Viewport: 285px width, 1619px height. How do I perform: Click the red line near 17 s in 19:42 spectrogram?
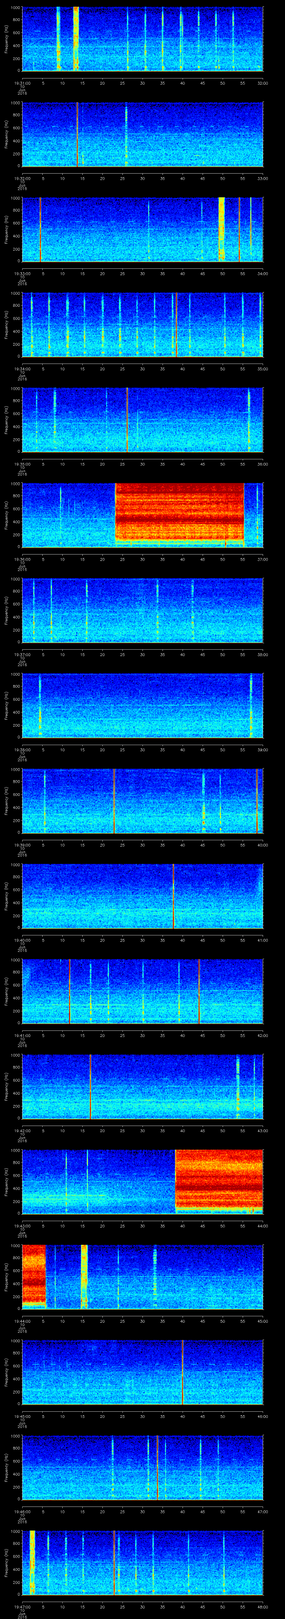(90, 1086)
